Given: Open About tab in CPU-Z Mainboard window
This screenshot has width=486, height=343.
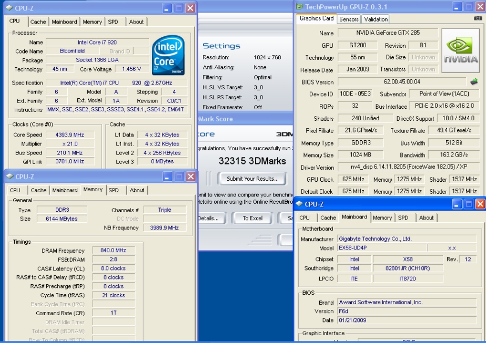Looking at the screenshot, I should pyautogui.click(x=426, y=217).
